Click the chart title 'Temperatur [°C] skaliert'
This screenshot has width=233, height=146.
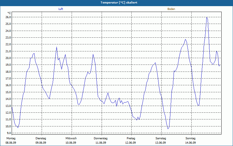[x=119, y=3]
